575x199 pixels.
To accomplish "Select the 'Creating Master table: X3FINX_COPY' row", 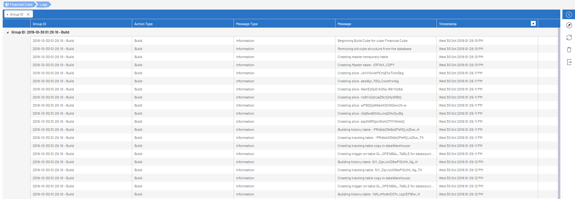I will coord(366,65).
